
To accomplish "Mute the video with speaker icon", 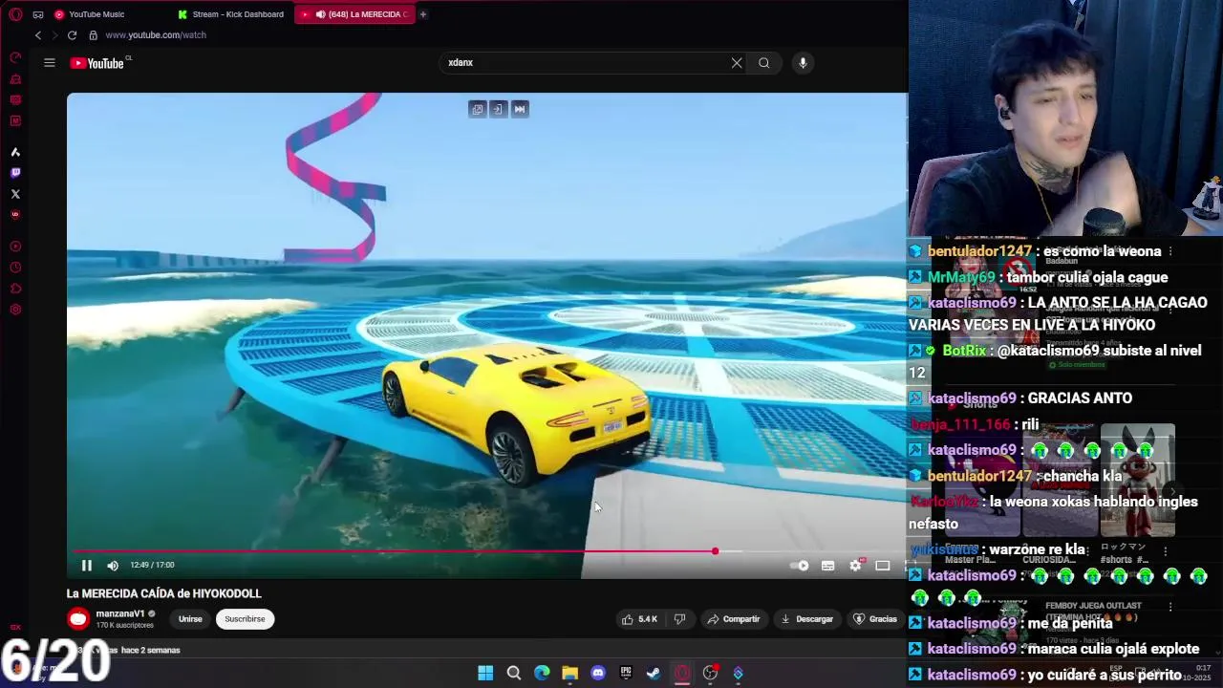I will tap(113, 566).
